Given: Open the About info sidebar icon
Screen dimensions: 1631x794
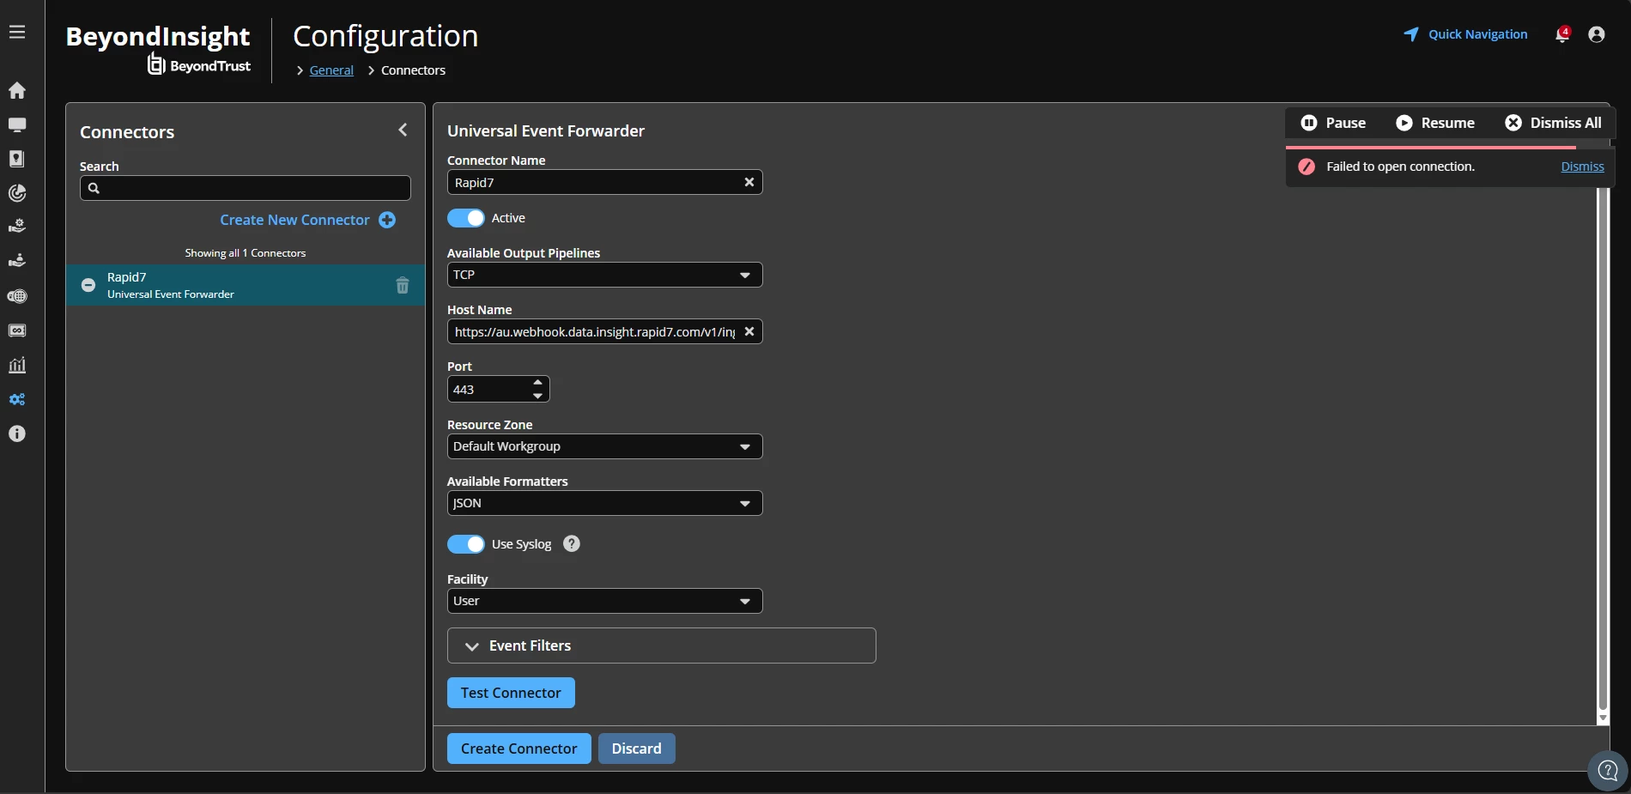Looking at the screenshot, I should click(17, 433).
